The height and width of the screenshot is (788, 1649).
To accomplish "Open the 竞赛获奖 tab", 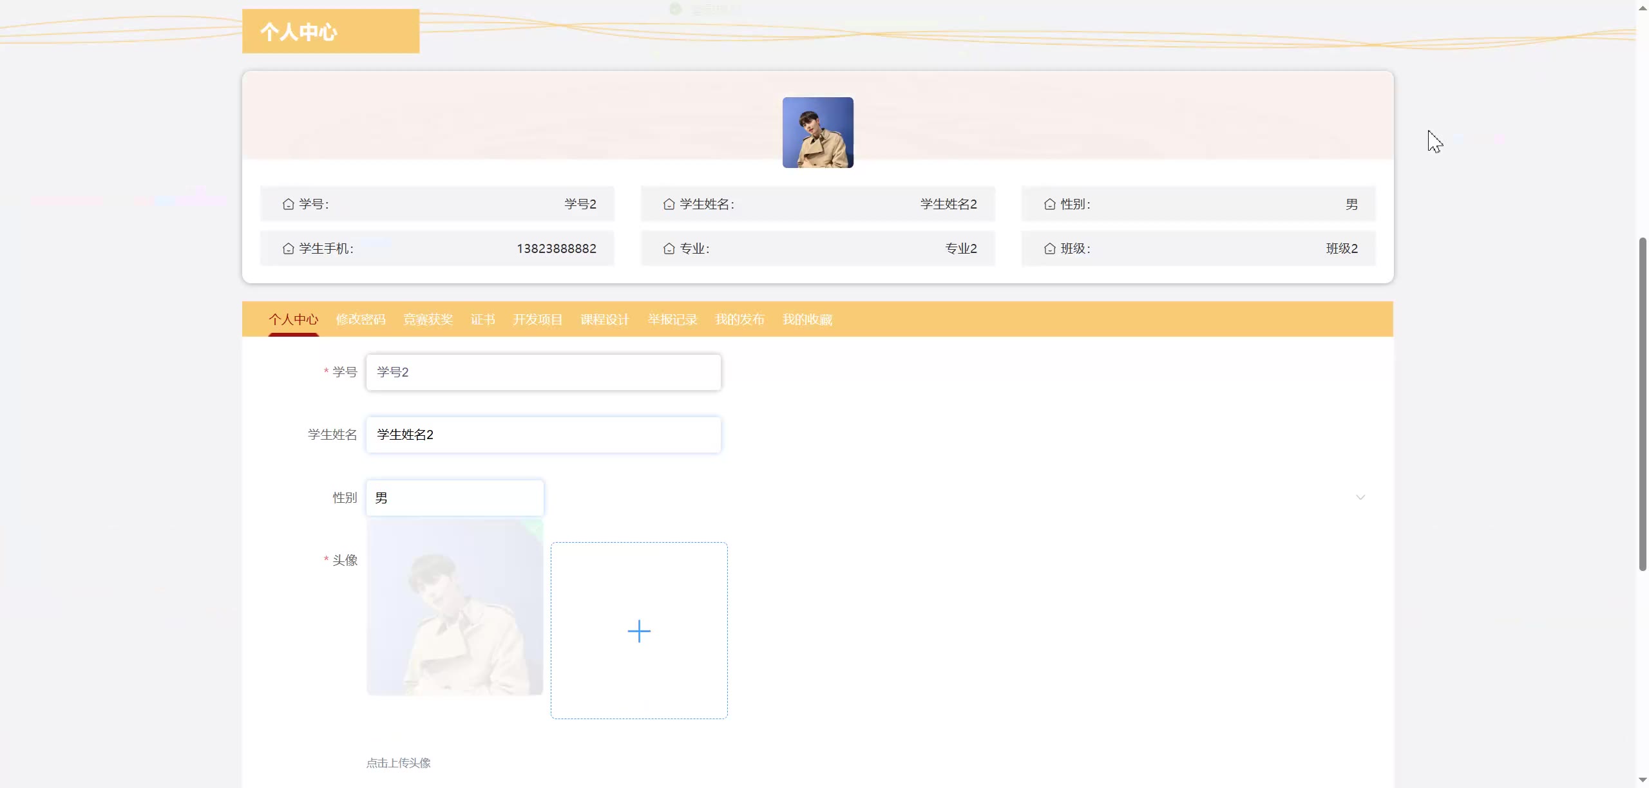I will click(x=428, y=319).
